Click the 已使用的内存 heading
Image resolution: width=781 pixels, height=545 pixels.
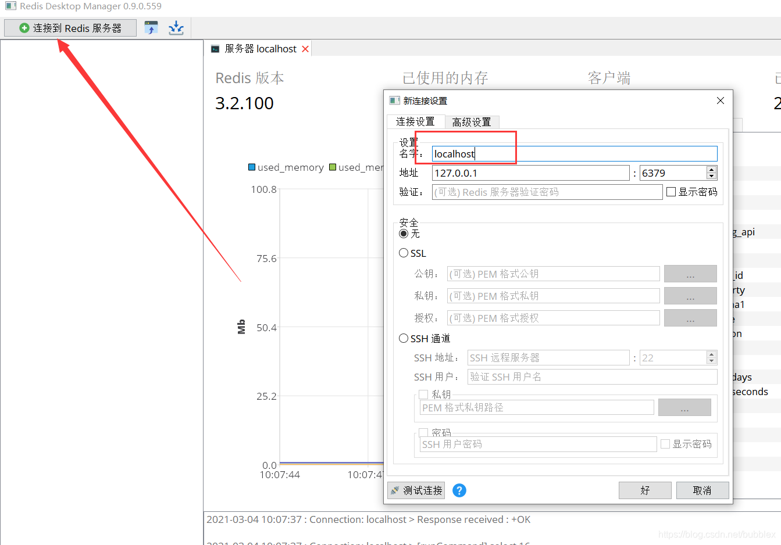coord(445,78)
